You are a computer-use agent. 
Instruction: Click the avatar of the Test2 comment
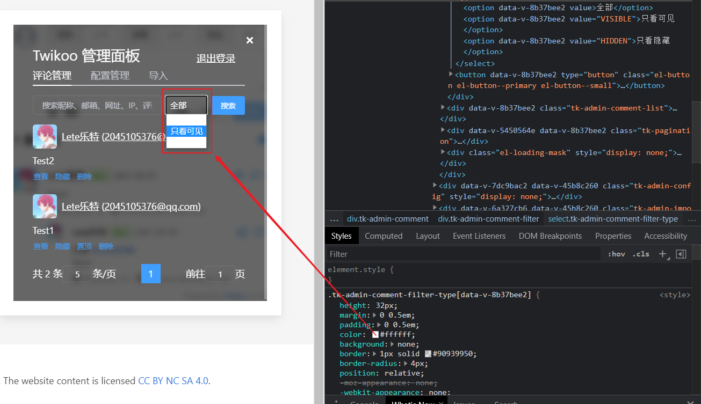(45, 136)
